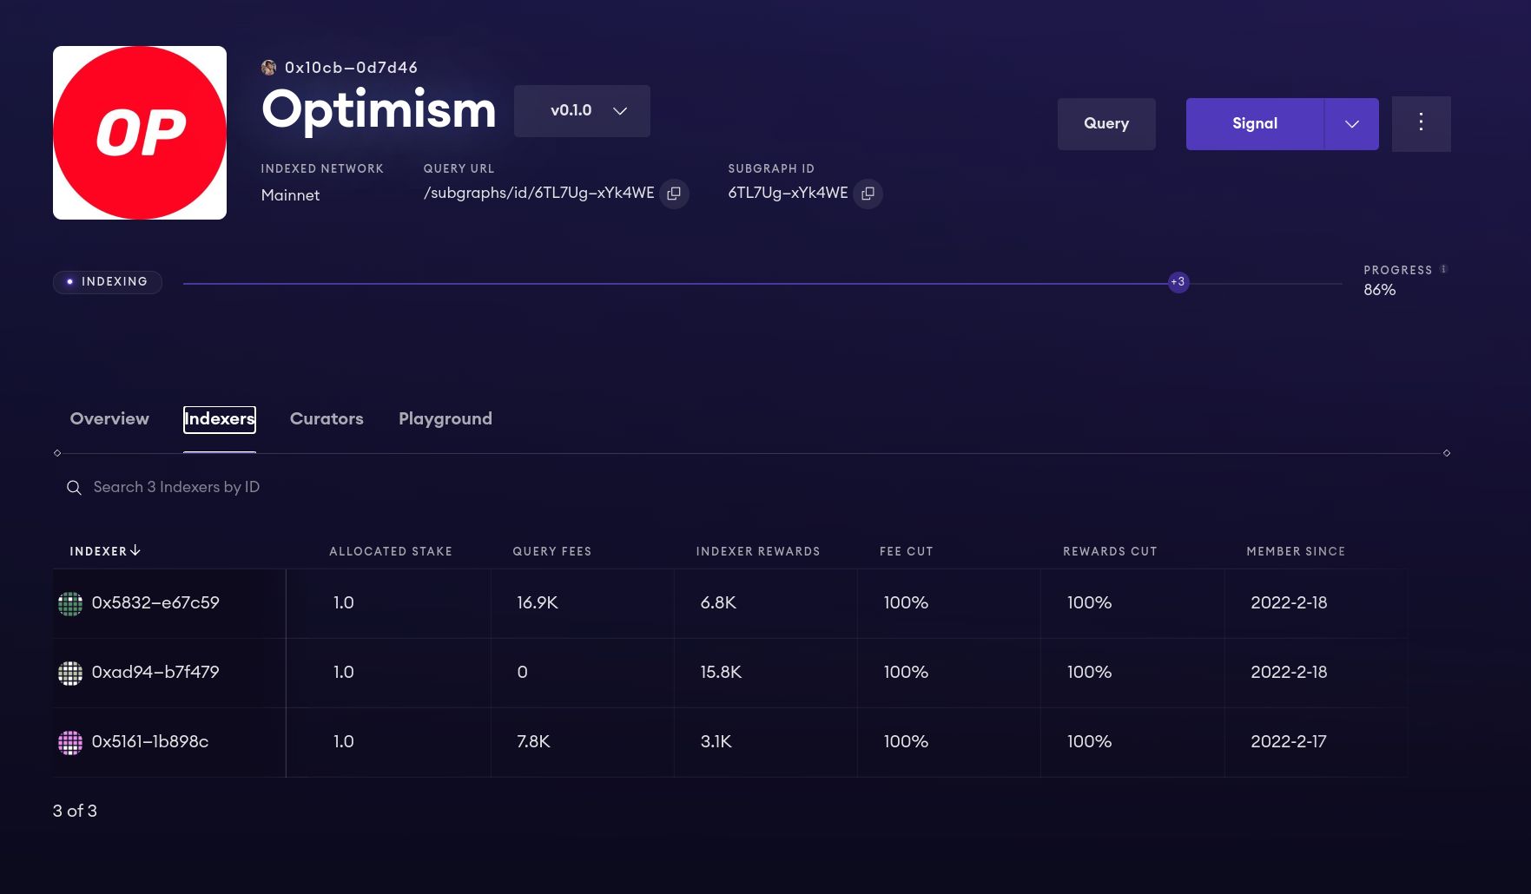Click indexer rewards value 15.8K
The image size is (1531, 894).
721,673
